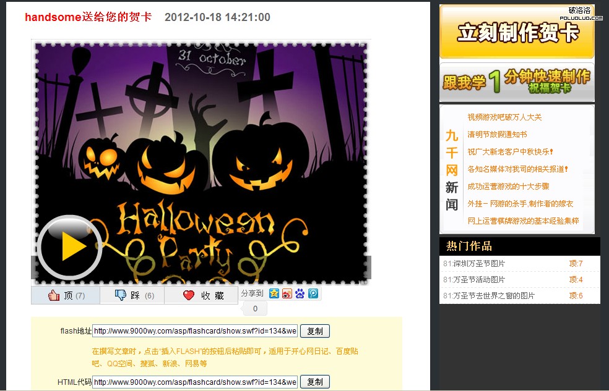Image resolution: width=609 pixels, height=391 pixels.
Task: Open popular work 深圳万圣节图片
Action: coord(479,264)
